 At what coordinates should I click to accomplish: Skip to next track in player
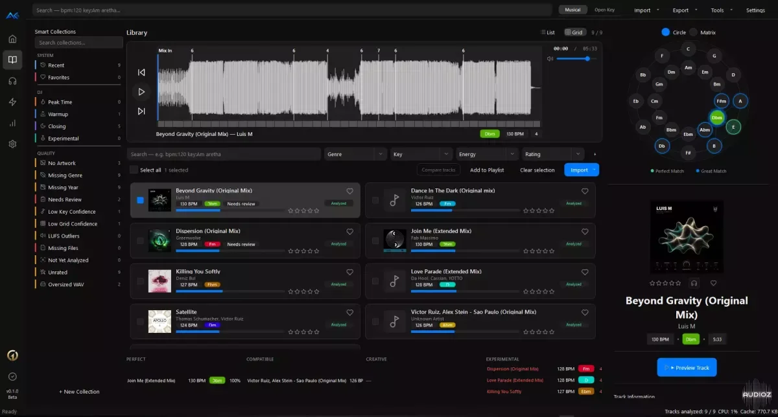coord(141,111)
